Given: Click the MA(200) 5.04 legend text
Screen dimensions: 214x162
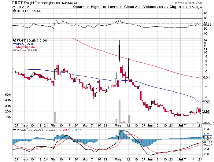Looking at the screenshot, I should click(25, 47).
